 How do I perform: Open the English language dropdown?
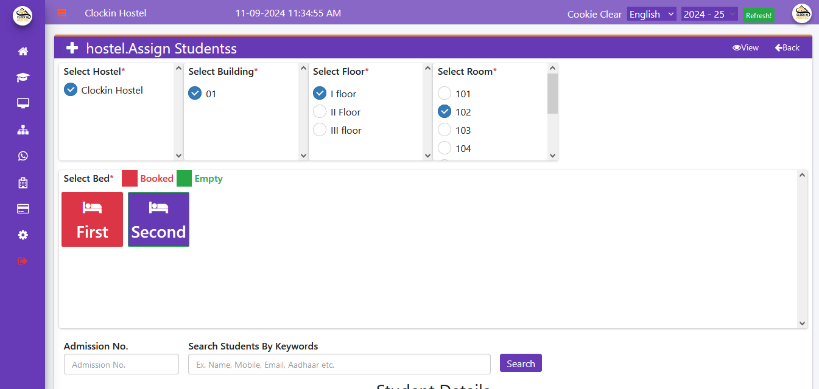click(x=652, y=14)
